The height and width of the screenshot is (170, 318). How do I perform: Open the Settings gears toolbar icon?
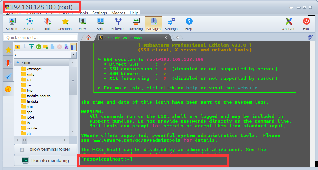[171, 24]
